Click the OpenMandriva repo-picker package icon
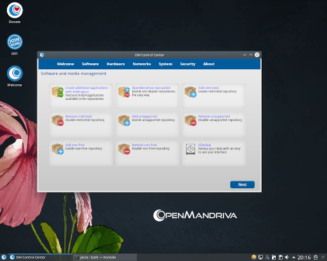 (124, 92)
